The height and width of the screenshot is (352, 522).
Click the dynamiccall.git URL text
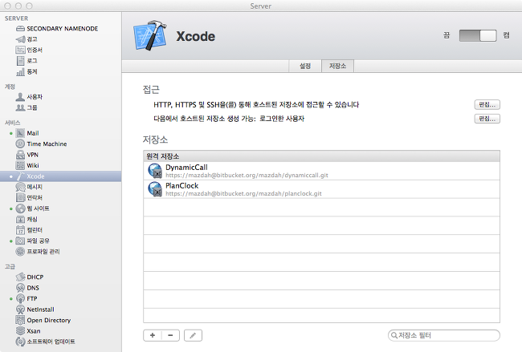tap(247, 175)
